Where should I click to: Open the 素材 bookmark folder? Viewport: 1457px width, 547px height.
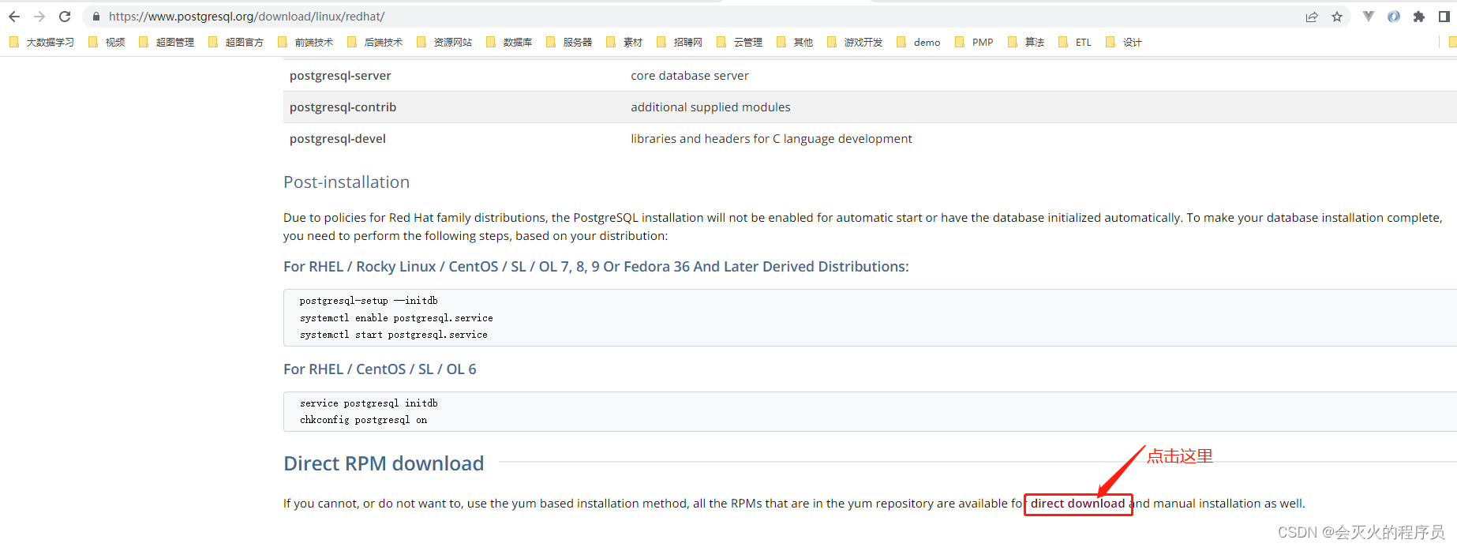(x=624, y=43)
